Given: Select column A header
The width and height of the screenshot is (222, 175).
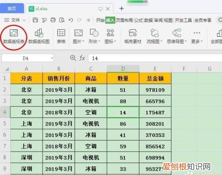Looking at the screenshot, I should click(26, 69).
